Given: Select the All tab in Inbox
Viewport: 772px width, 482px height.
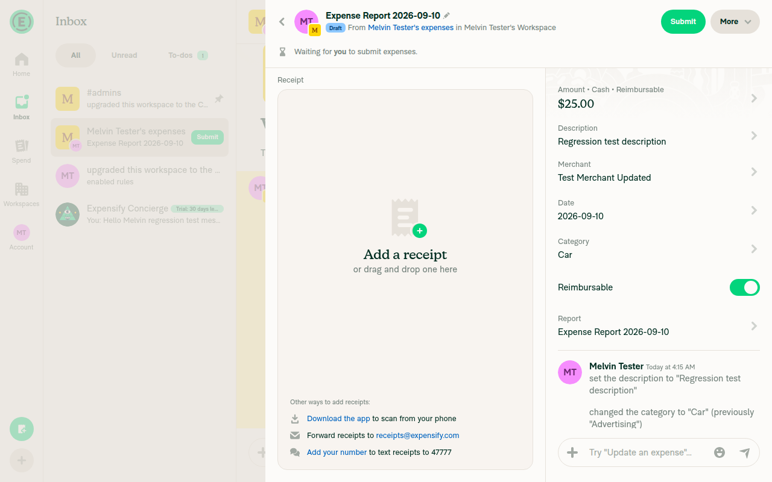Looking at the screenshot, I should [x=75, y=55].
